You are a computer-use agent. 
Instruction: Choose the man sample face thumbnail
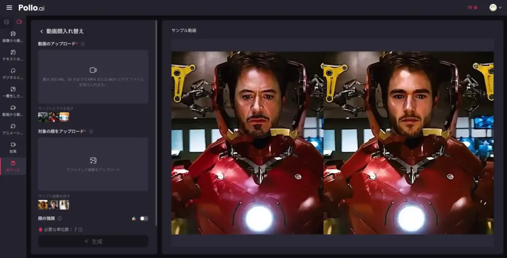(x=53, y=205)
